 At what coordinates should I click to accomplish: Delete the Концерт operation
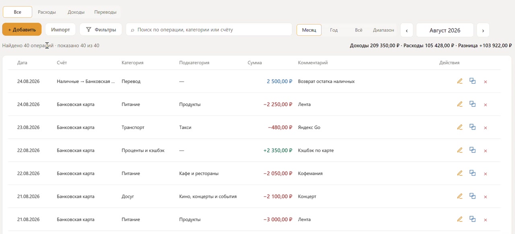(x=485, y=197)
